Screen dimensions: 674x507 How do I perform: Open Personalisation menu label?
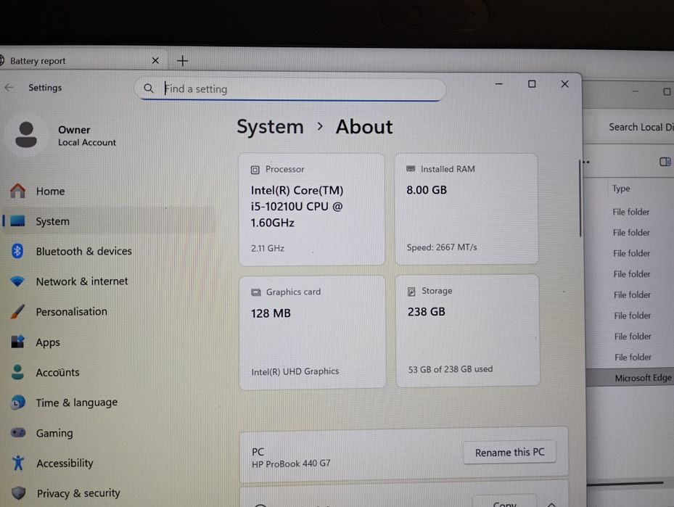pos(71,311)
